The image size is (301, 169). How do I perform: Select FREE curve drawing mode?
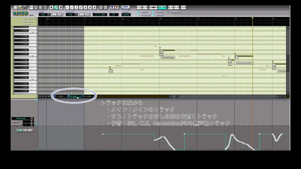point(25,131)
